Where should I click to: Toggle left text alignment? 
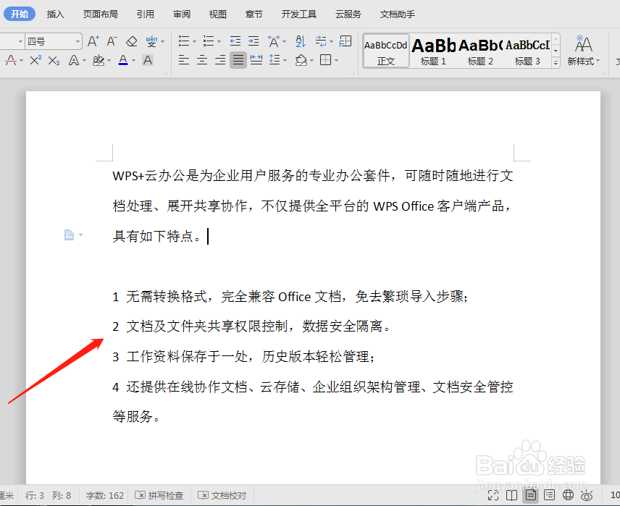tap(184, 60)
